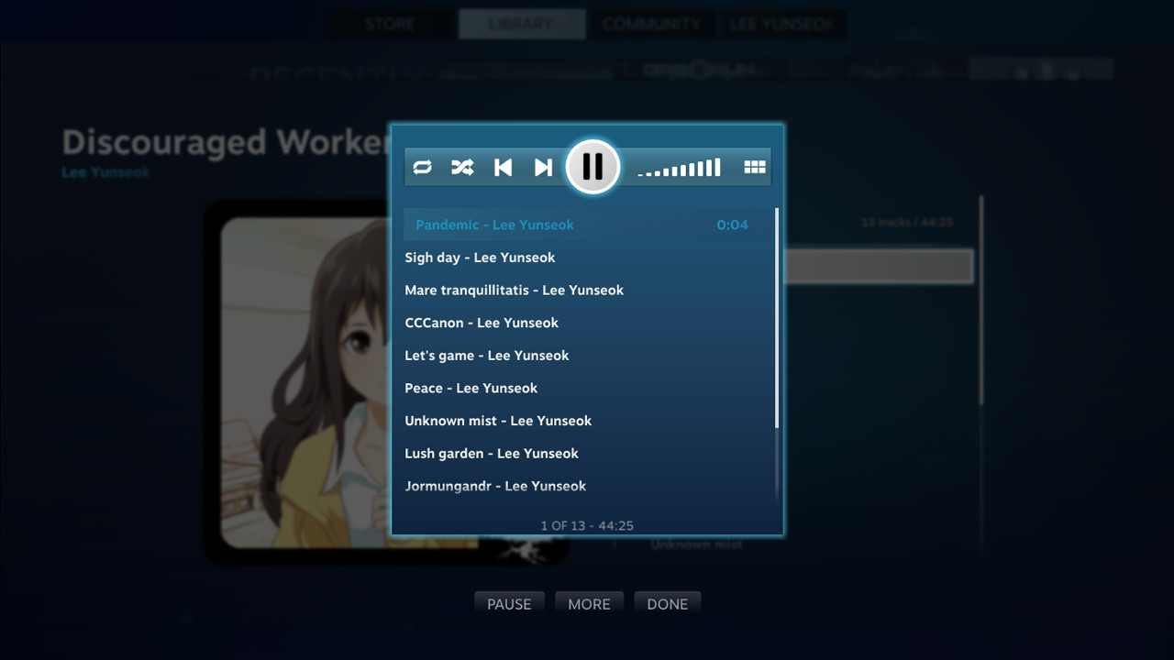The height and width of the screenshot is (660, 1174).
Task: Click the 0:04 elapsed time
Action: (732, 225)
